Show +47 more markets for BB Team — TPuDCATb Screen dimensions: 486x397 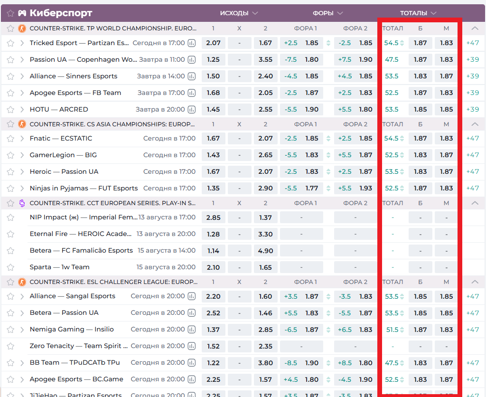pos(473,363)
